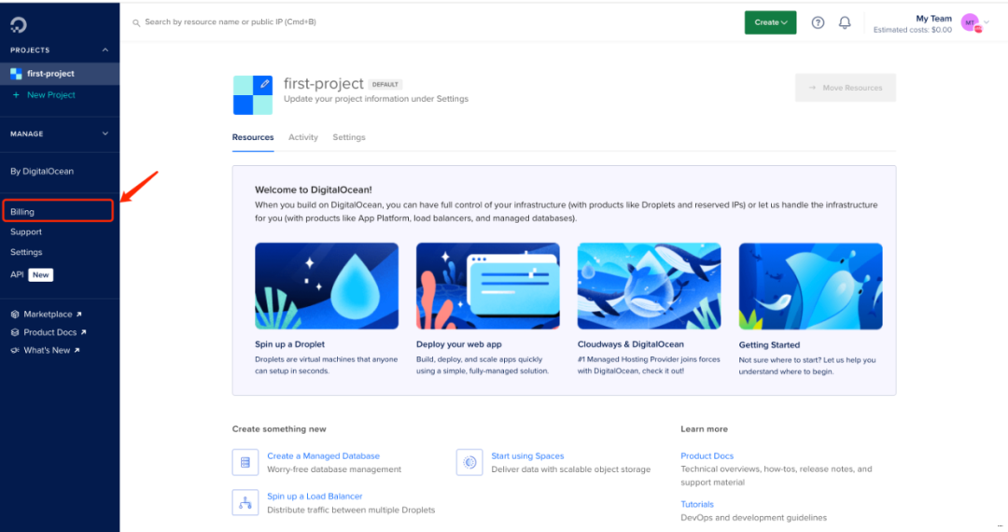This screenshot has height=532, width=1008.
Task: Open Billing in the sidebar
Action: (x=22, y=212)
